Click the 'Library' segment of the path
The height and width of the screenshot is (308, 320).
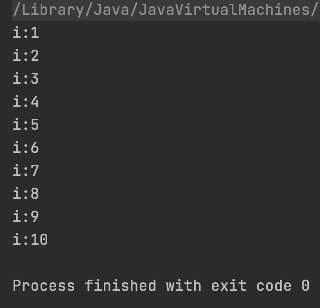(x=53, y=10)
